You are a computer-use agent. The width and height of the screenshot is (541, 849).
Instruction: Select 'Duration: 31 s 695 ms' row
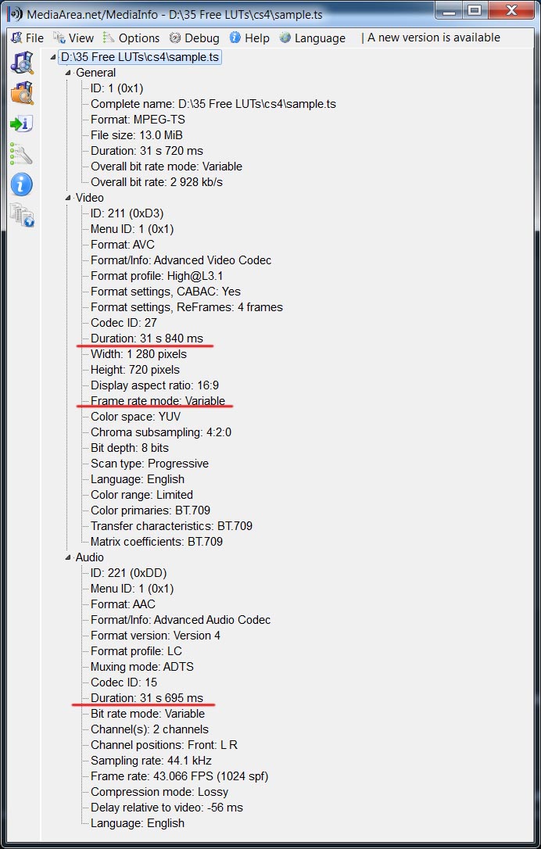click(x=147, y=698)
